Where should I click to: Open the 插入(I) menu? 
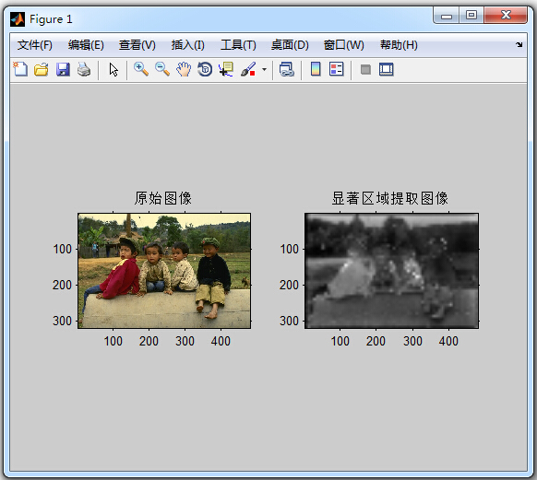[x=187, y=45]
